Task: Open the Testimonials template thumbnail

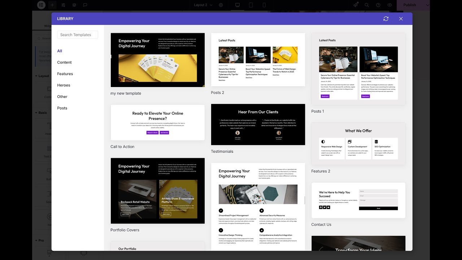Action: (258, 125)
